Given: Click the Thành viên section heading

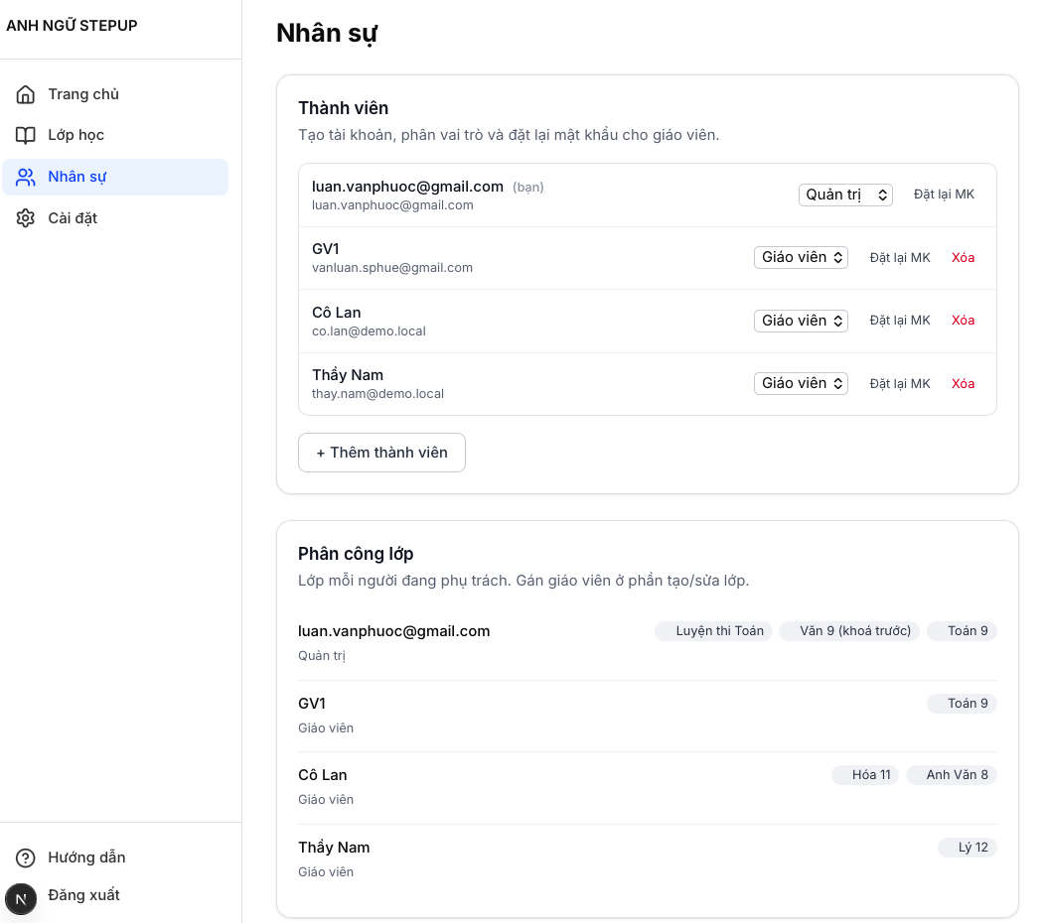Looking at the screenshot, I should (343, 108).
